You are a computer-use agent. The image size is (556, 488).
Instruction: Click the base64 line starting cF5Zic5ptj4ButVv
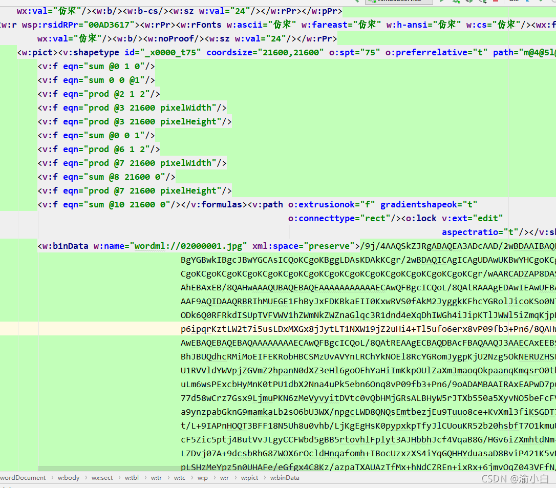click(368, 440)
